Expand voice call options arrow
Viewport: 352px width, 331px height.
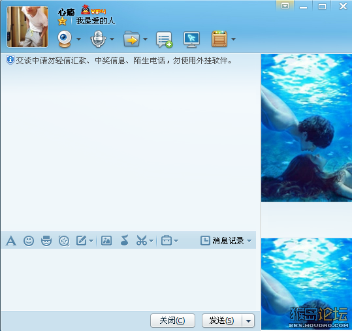pyautogui.click(x=112, y=39)
